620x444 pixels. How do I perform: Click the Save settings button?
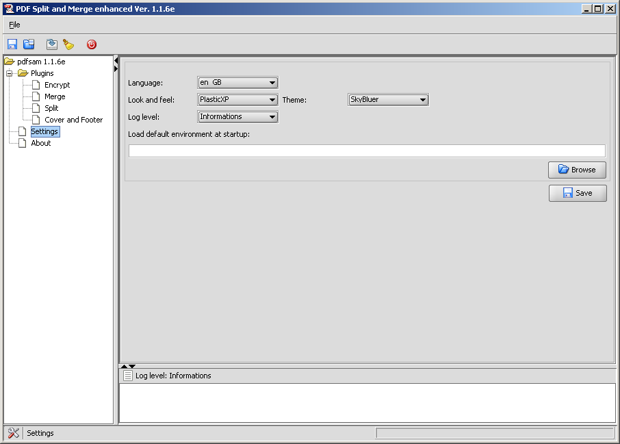(578, 193)
